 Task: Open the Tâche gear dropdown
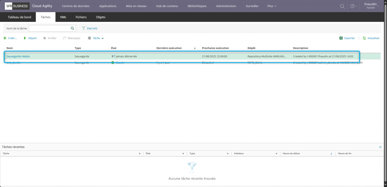(96, 38)
